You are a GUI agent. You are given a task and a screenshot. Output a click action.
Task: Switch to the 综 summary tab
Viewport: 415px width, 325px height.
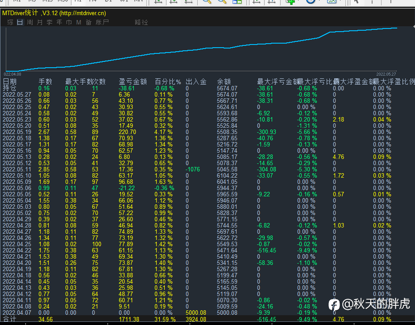pyautogui.click(x=10, y=22)
